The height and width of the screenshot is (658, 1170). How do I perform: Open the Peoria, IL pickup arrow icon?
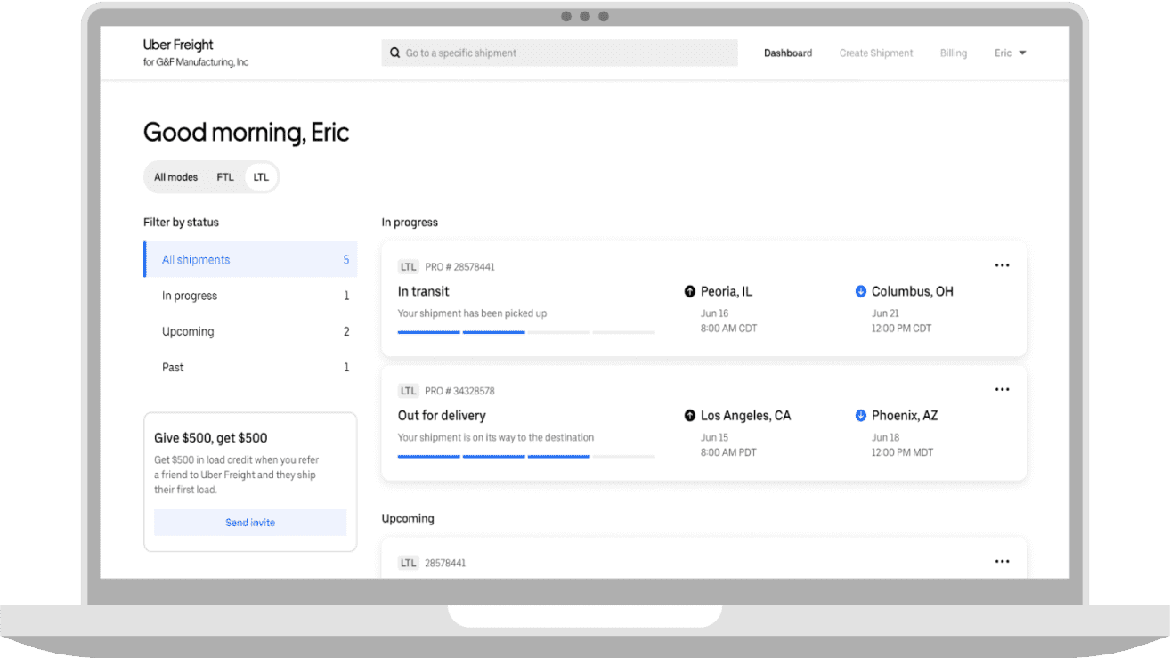[689, 292]
